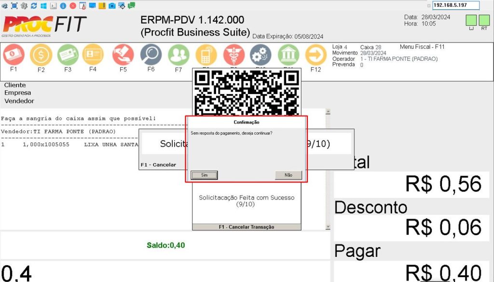
Task: Click the LJ green status indicator
Action: pyautogui.click(x=471, y=20)
